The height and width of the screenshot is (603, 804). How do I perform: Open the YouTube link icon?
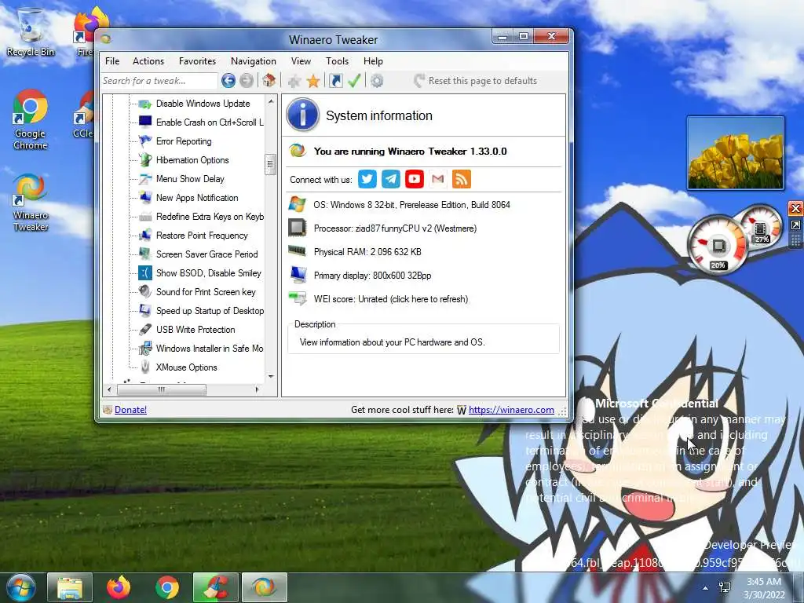(415, 179)
